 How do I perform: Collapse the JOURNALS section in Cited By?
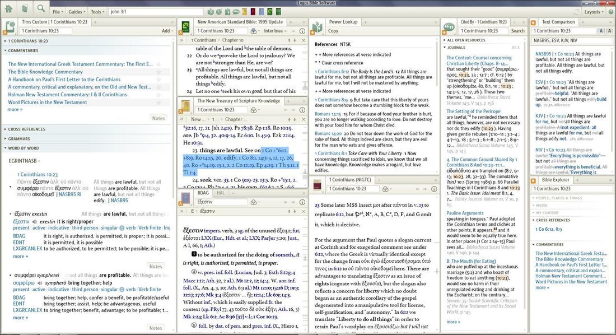[455, 47]
